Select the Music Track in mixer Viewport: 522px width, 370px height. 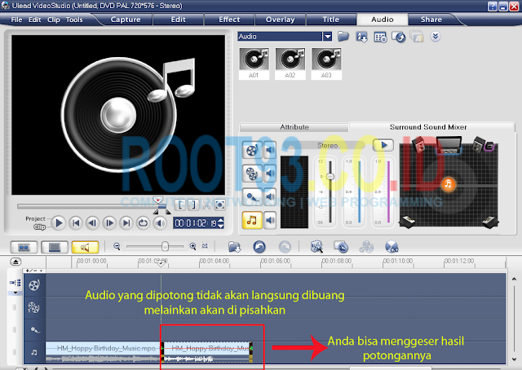click(x=252, y=220)
